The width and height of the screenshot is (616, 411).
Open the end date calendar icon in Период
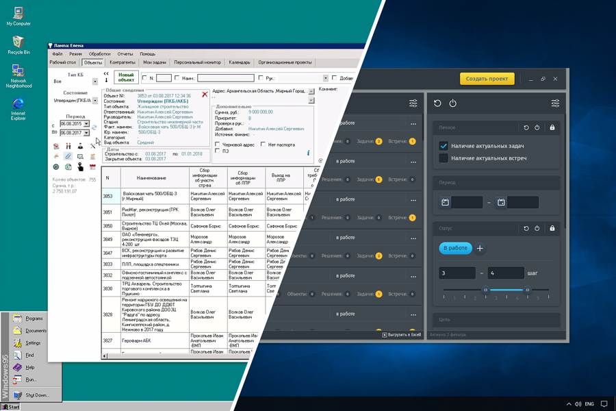(x=501, y=202)
